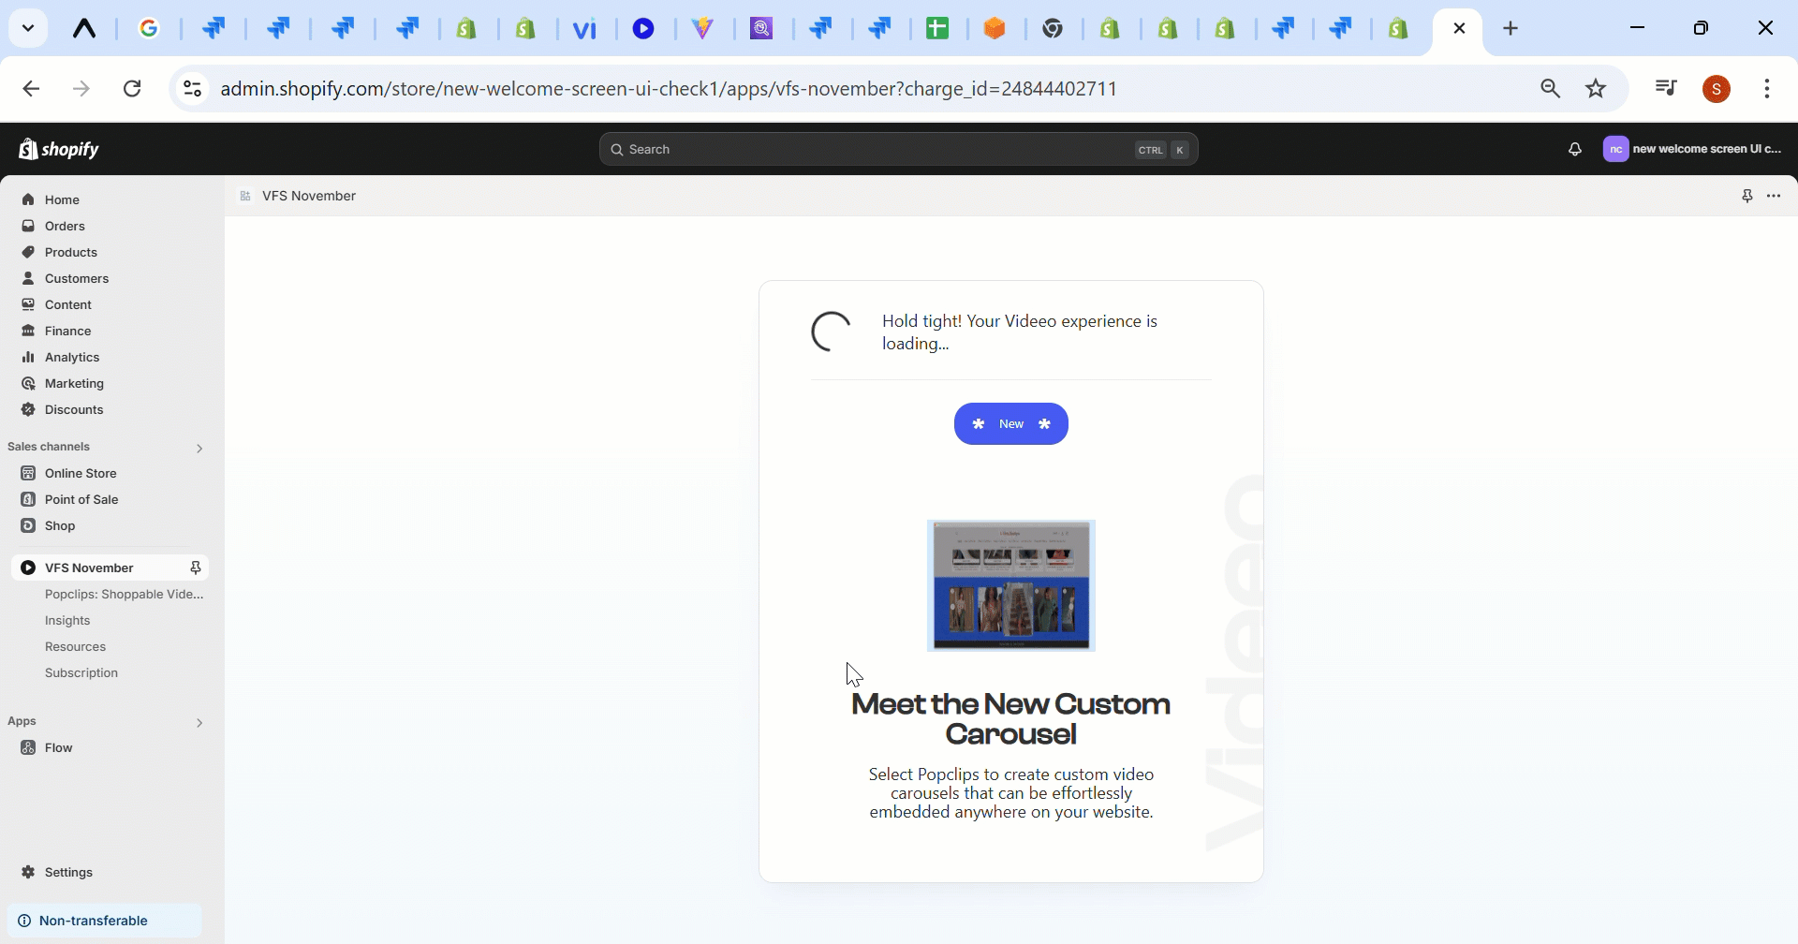This screenshot has width=1798, height=944.
Task: Unpin VFS November in sidebar
Action: pyautogui.click(x=196, y=568)
